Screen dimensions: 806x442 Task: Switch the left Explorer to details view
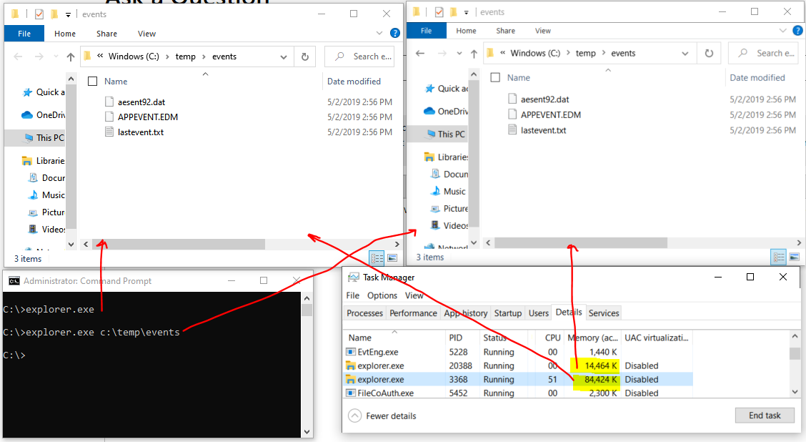coord(377,257)
